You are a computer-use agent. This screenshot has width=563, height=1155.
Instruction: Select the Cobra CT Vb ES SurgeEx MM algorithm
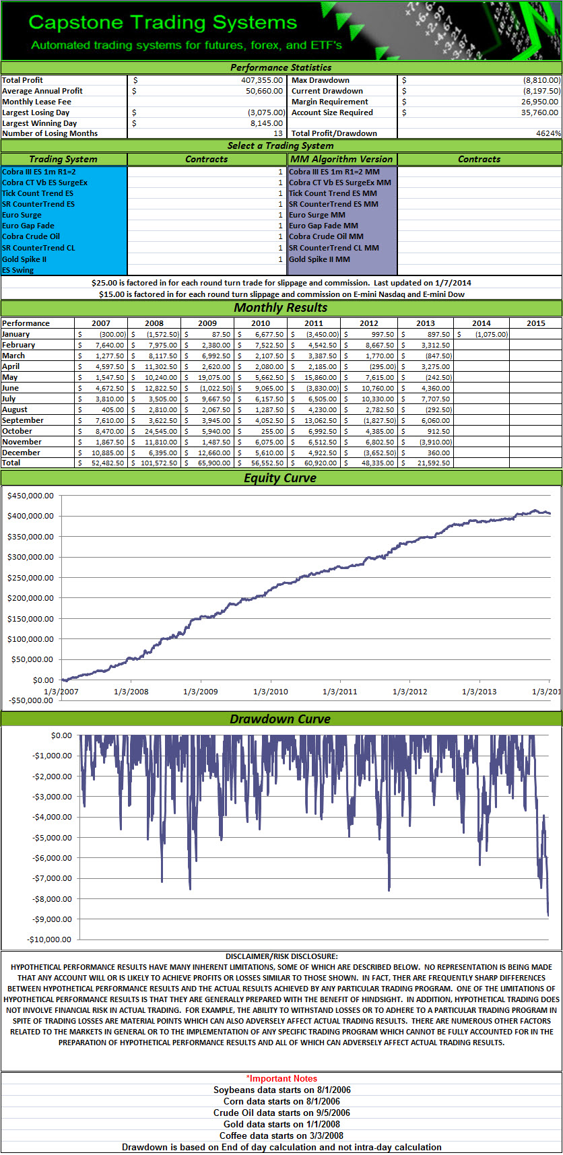pyautogui.click(x=340, y=183)
